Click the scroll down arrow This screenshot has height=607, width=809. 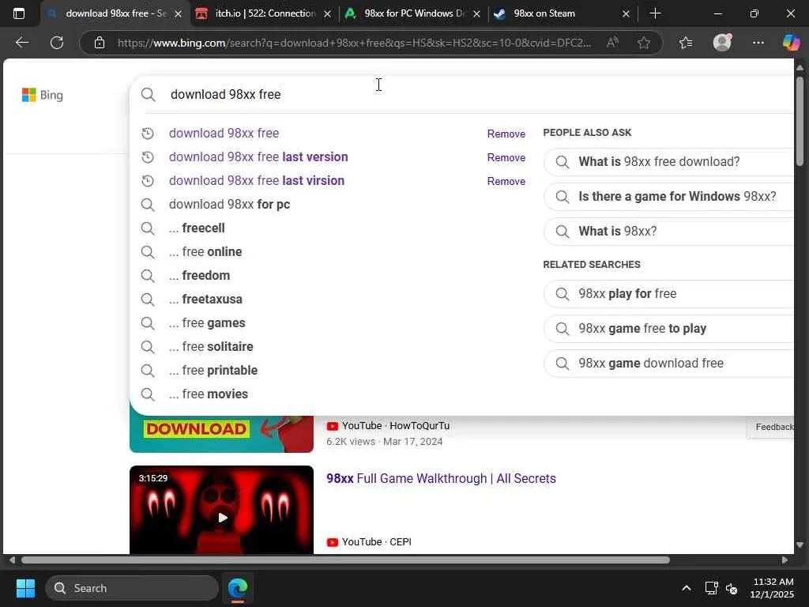pos(800,545)
